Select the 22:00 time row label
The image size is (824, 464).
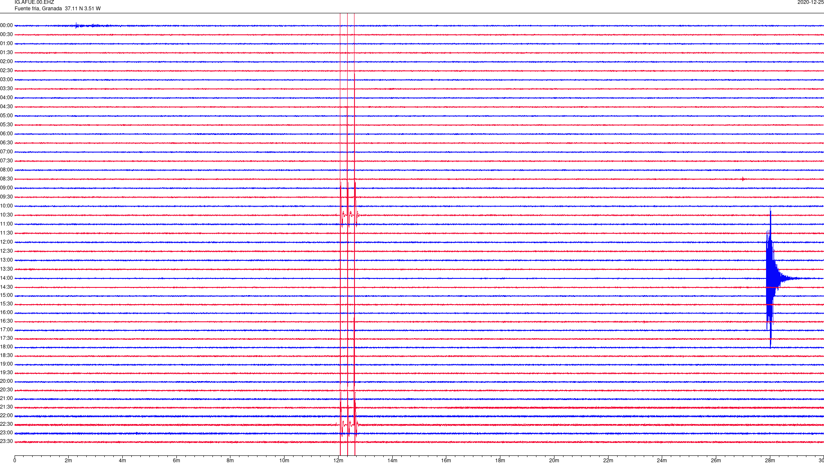pyautogui.click(x=6, y=416)
